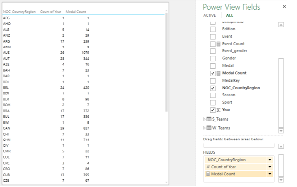Click the Medal Count calculator icon in field list
Viewport: 297px width, 187px height.
(x=218, y=73)
